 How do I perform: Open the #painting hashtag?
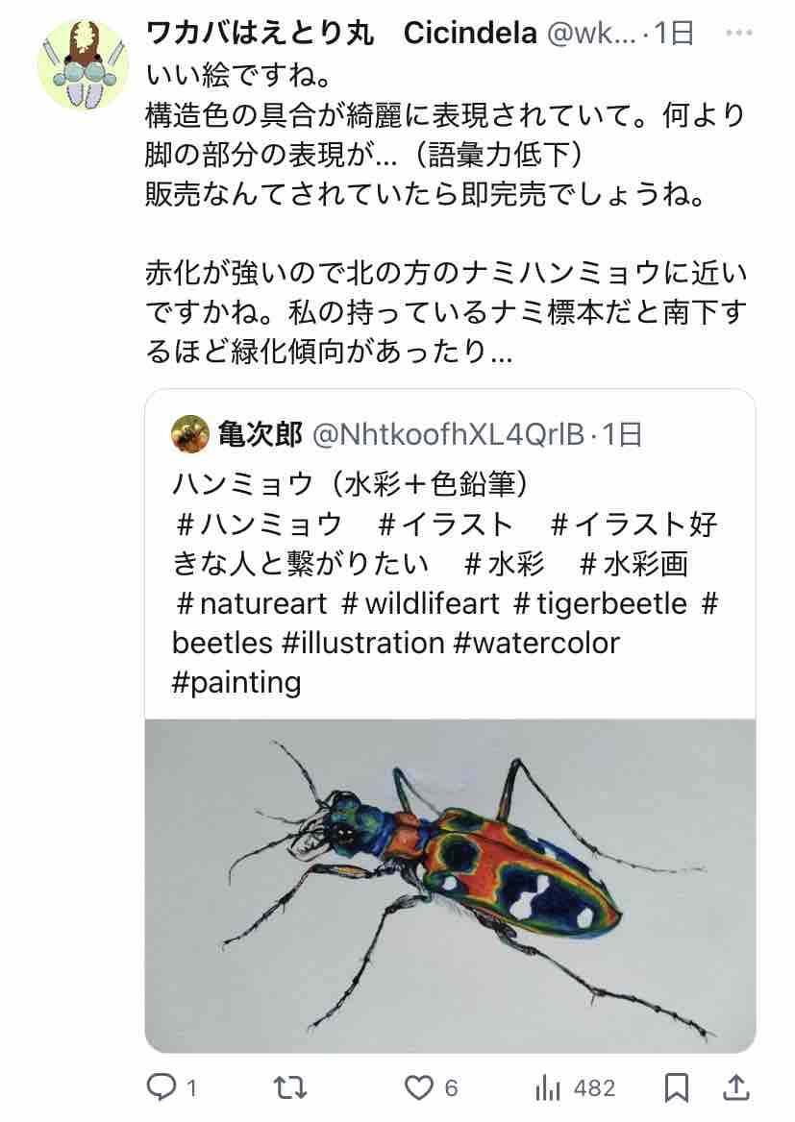[236, 682]
